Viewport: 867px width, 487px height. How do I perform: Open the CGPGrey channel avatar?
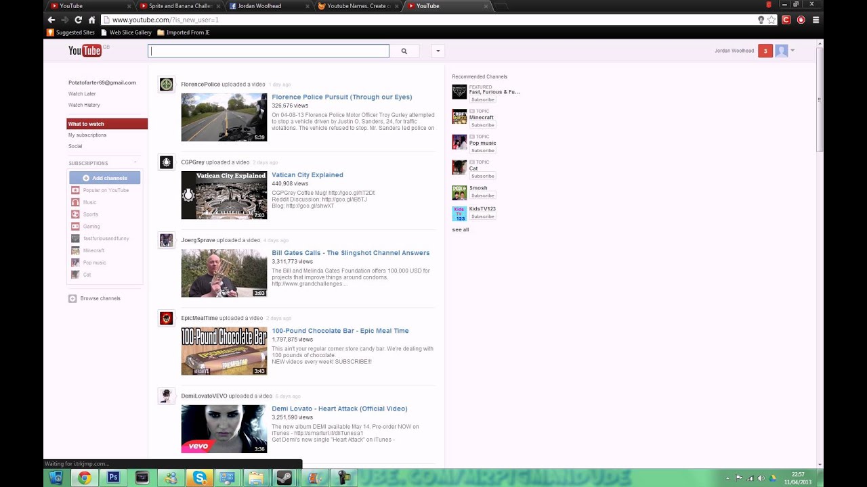(166, 162)
